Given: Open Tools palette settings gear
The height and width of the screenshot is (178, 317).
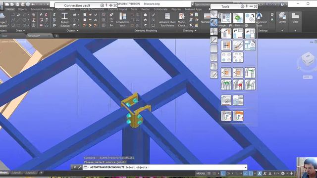Looking at the screenshot, I should pyautogui.click(x=242, y=6).
